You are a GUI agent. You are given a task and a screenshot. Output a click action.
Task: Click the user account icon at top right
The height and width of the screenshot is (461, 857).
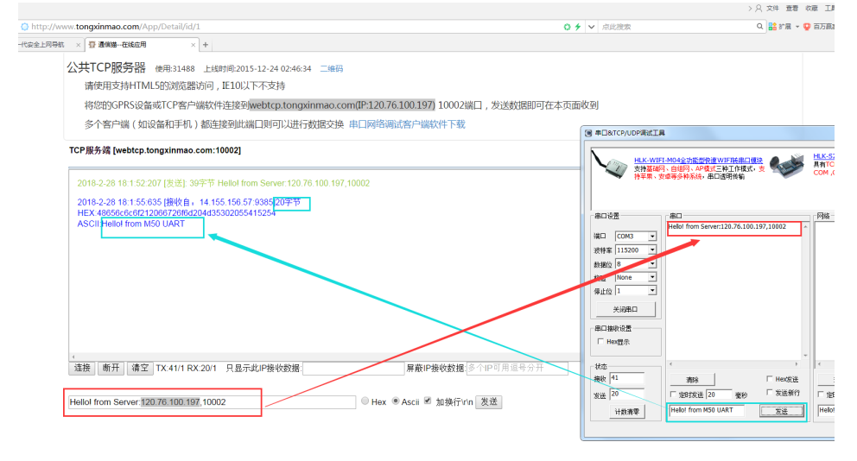[759, 8]
